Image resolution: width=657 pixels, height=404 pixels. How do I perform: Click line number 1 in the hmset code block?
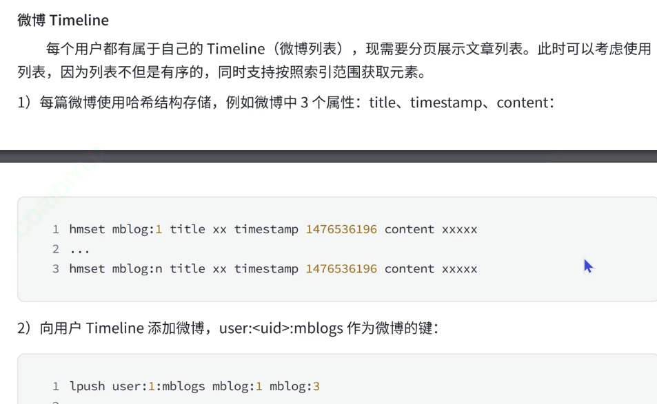[56, 229]
